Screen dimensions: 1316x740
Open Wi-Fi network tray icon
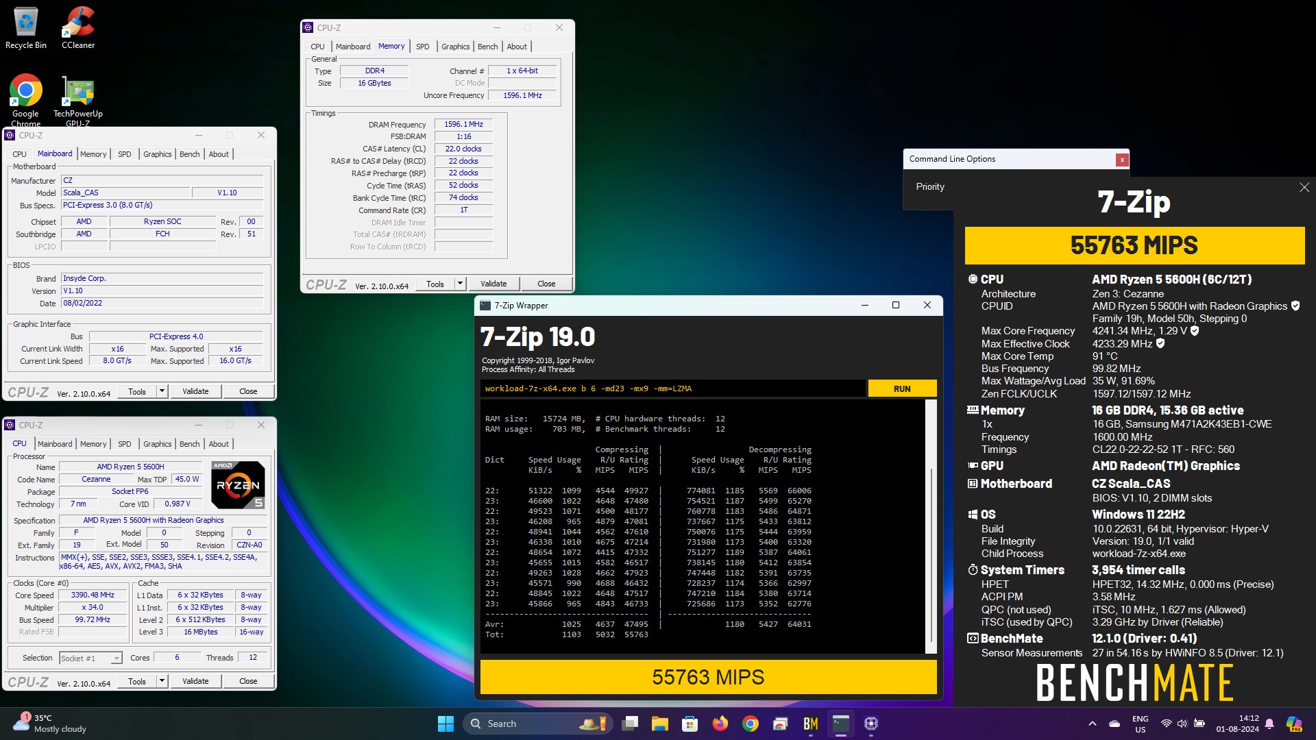click(1166, 724)
